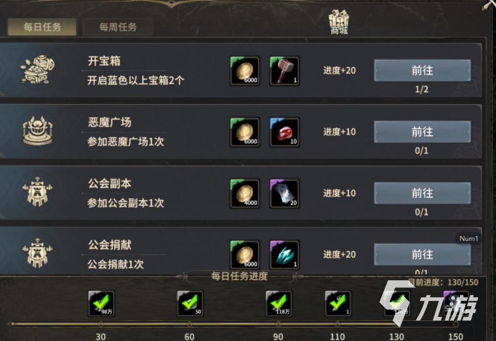This screenshot has height=341, width=496.
Task: Select the claimed 90-point reward 118万
Action: (x=278, y=303)
